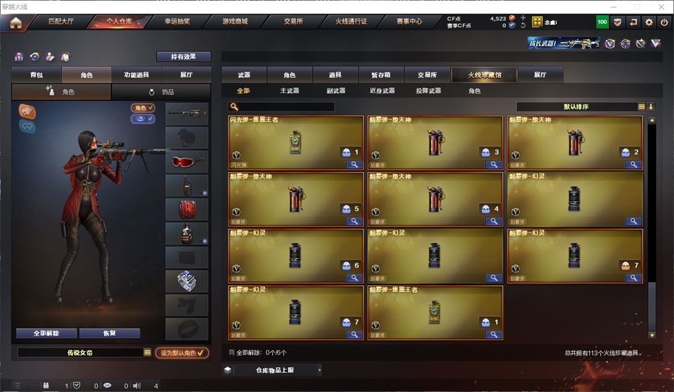This screenshot has height=392, width=674.
Task: Toggle the eye visibility checkbox
Action: click(143, 119)
